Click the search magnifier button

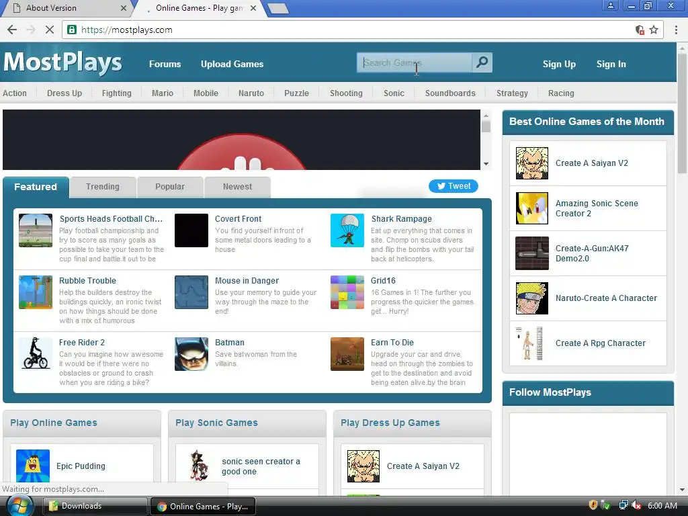(x=482, y=62)
